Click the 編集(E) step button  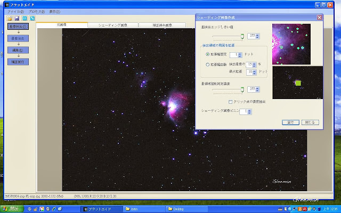coord(18,50)
